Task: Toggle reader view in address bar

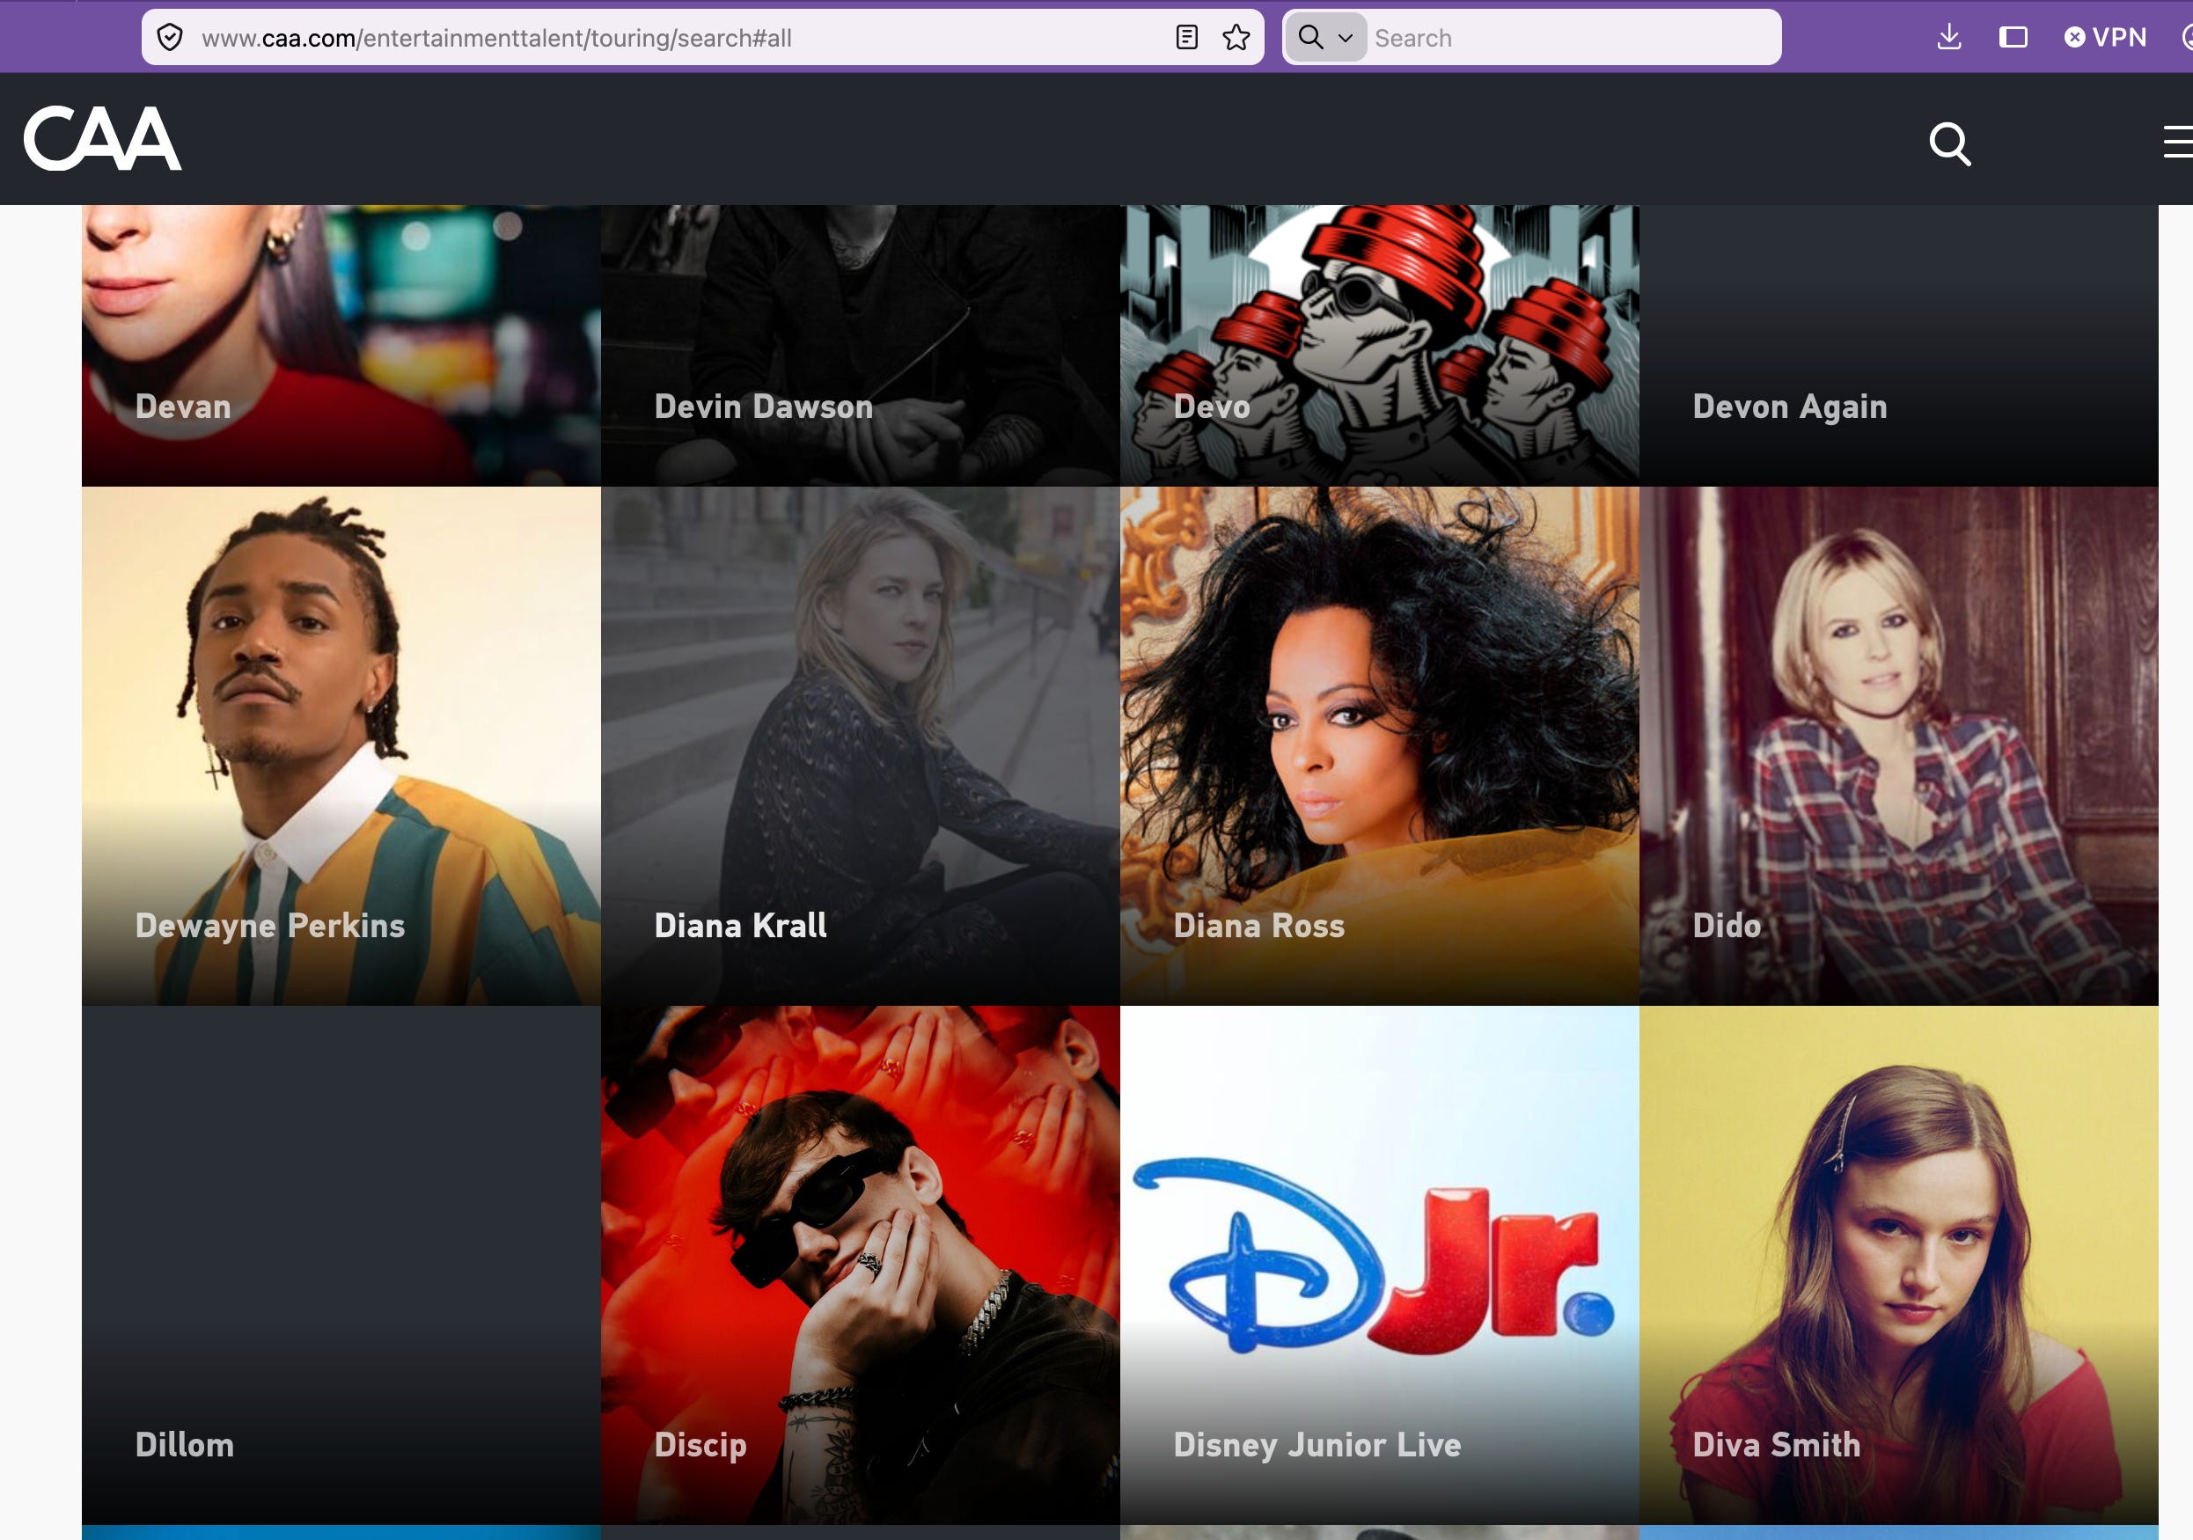Action: pos(1186,38)
